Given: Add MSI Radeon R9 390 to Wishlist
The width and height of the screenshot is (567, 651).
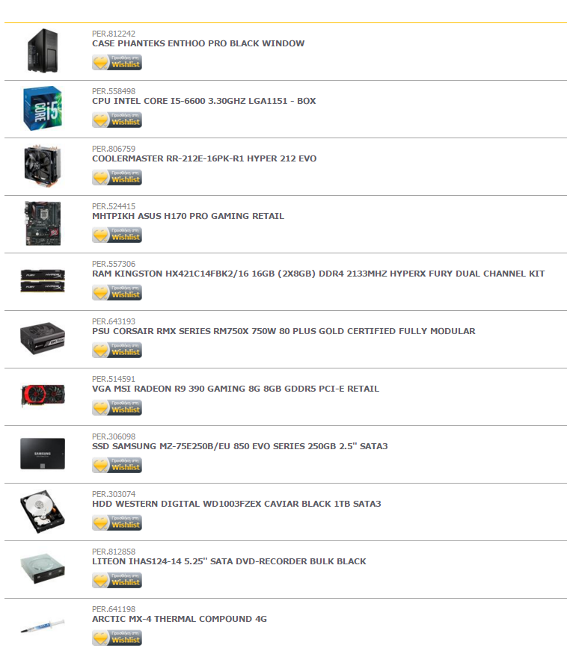Looking at the screenshot, I should [x=117, y=407].
